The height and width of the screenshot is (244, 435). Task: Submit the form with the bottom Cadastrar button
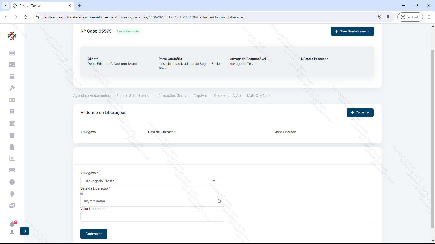(x=94, y=234)
